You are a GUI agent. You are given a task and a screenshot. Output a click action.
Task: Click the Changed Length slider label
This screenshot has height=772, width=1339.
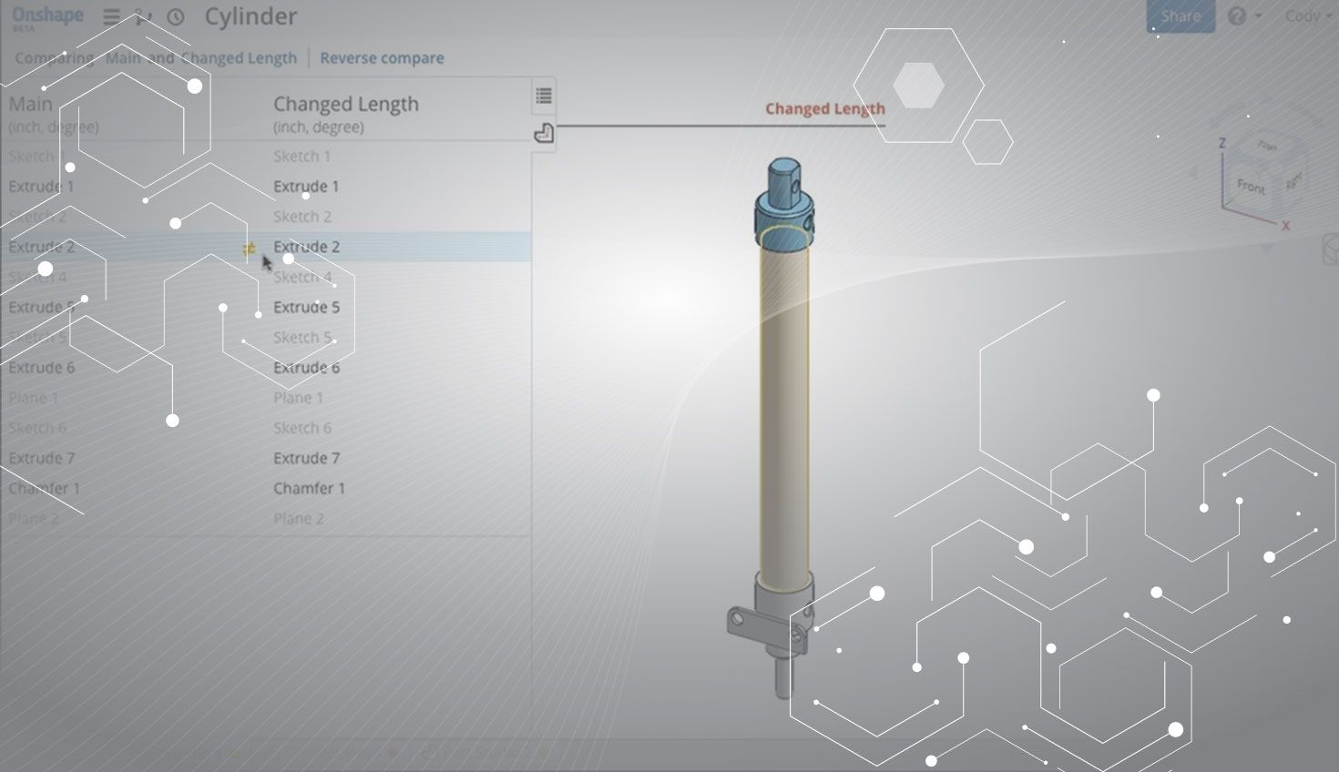[x=824, y=109]
